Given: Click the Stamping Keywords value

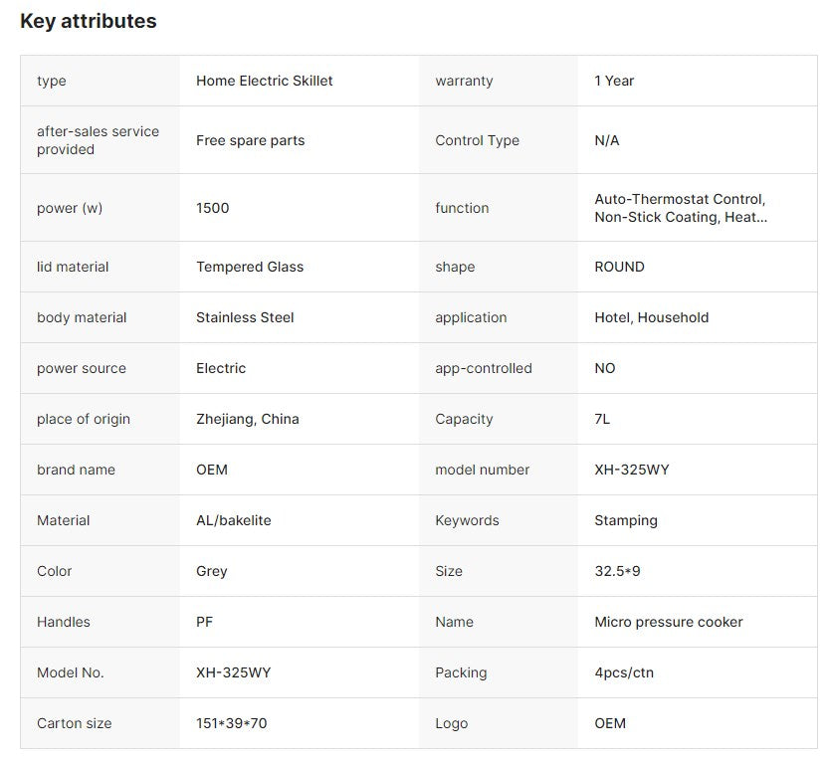Looking at the screenshot, I should (x=626, y=520).
